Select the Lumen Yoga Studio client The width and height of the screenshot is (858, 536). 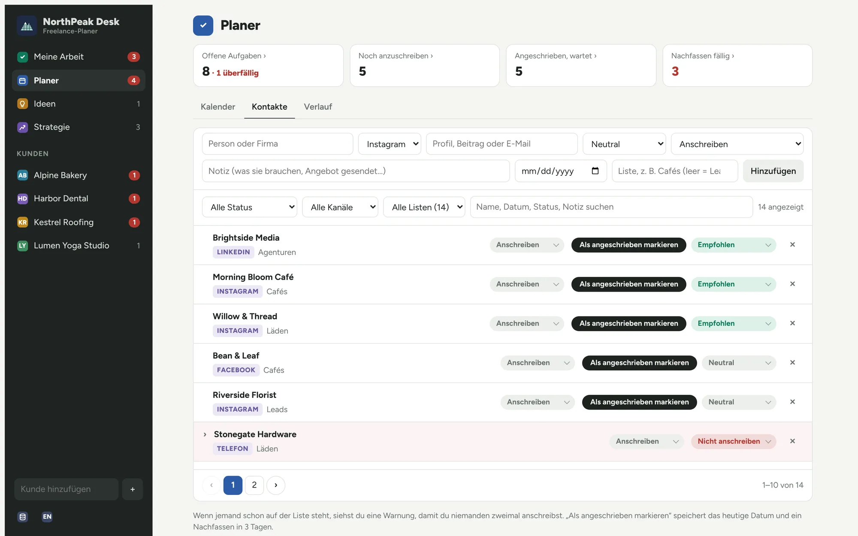(79, 245)
